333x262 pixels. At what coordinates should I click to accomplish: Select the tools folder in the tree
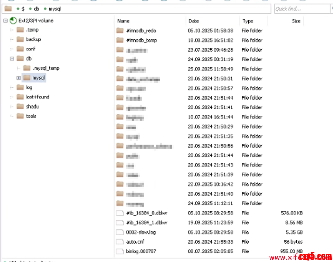(31, 116)
